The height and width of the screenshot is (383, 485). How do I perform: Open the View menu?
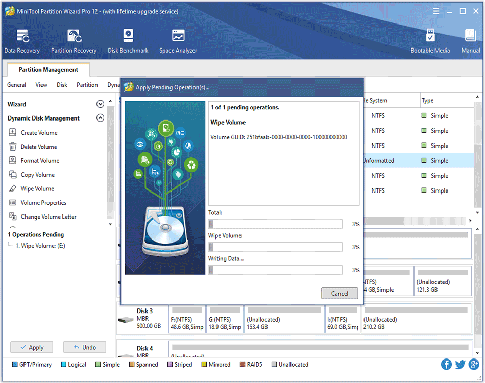(x=41, y=85)
